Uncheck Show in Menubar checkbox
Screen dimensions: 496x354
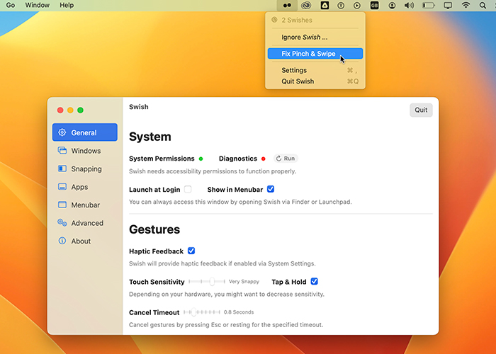click(271, 189)
